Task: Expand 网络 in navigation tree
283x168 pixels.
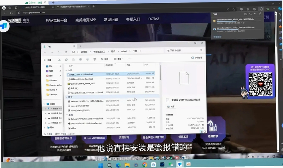Action: point(45,127)
